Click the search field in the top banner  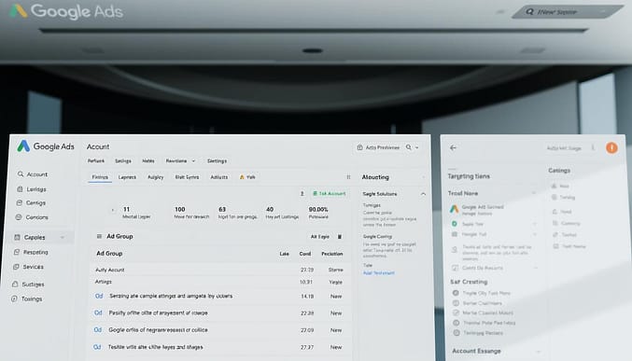[567, 12]
